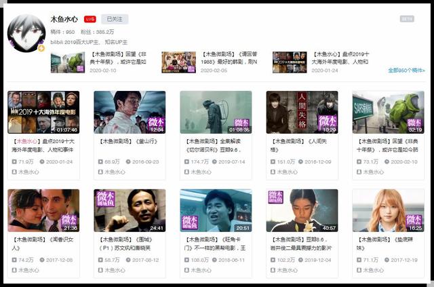Click card title 豆瓣8.6,岩井俊二
The image size is (434, 287).
(x=301, y=244)
